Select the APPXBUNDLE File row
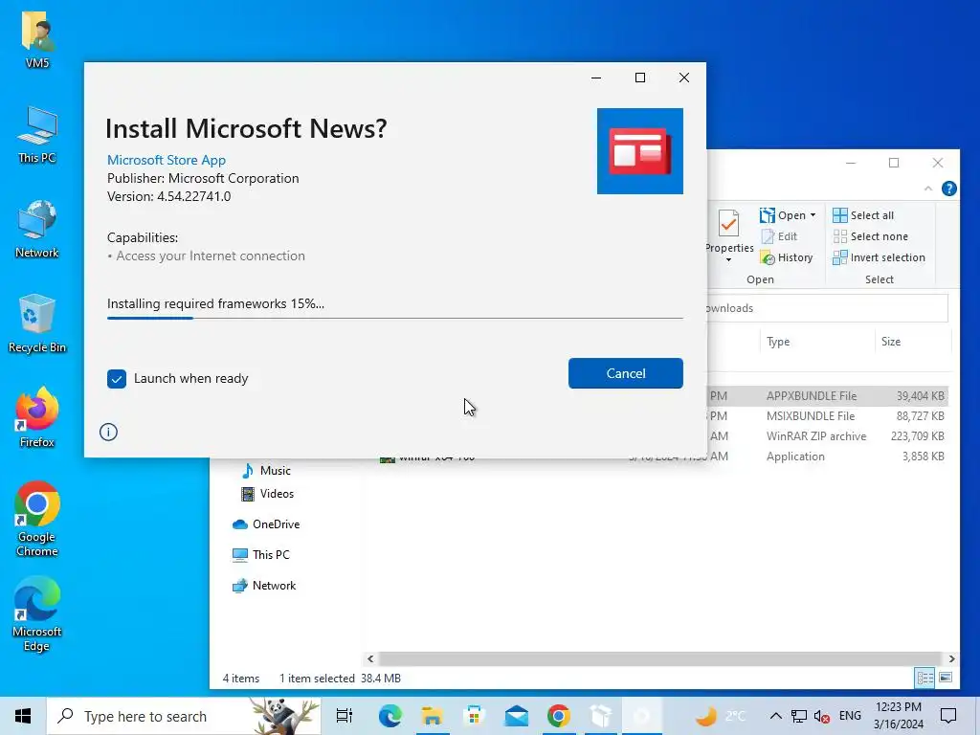The height and width of the screenshot is (735, 980). 828,395
